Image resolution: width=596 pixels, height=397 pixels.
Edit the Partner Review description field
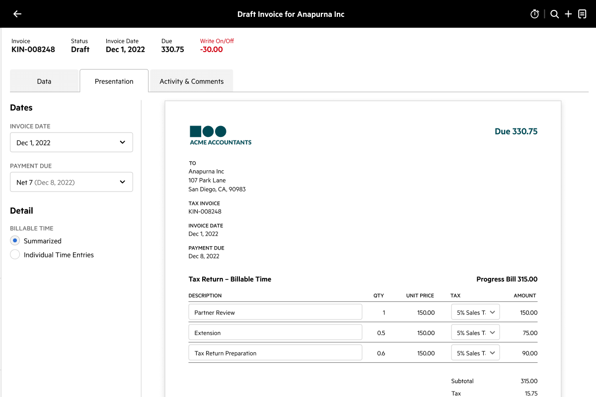(x=275, y=313)
